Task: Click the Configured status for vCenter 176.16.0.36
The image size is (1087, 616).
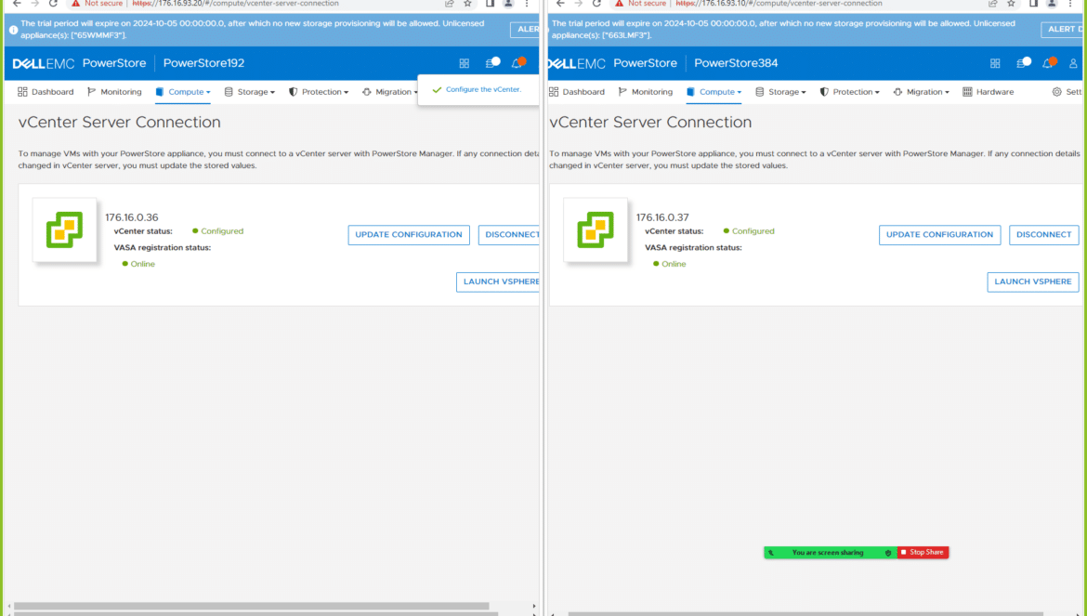Action: 218,231
